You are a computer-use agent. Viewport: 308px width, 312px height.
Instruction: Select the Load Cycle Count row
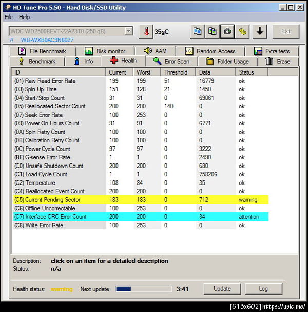click(x=141, y=174)
